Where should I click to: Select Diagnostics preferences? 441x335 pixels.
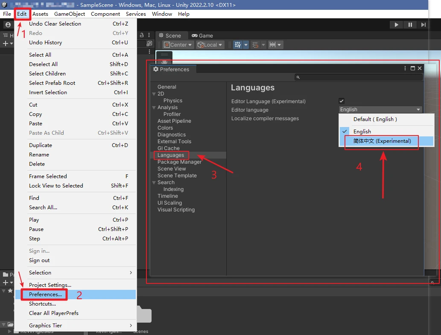[x=172, y=135]
